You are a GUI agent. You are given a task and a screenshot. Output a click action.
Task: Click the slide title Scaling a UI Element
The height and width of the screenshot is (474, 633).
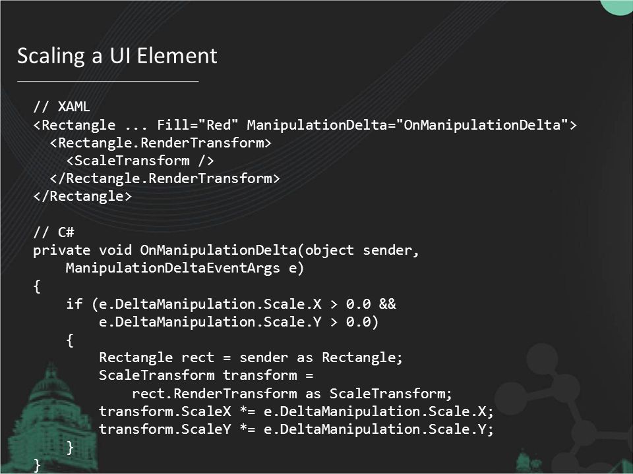(x=117, y=56)
